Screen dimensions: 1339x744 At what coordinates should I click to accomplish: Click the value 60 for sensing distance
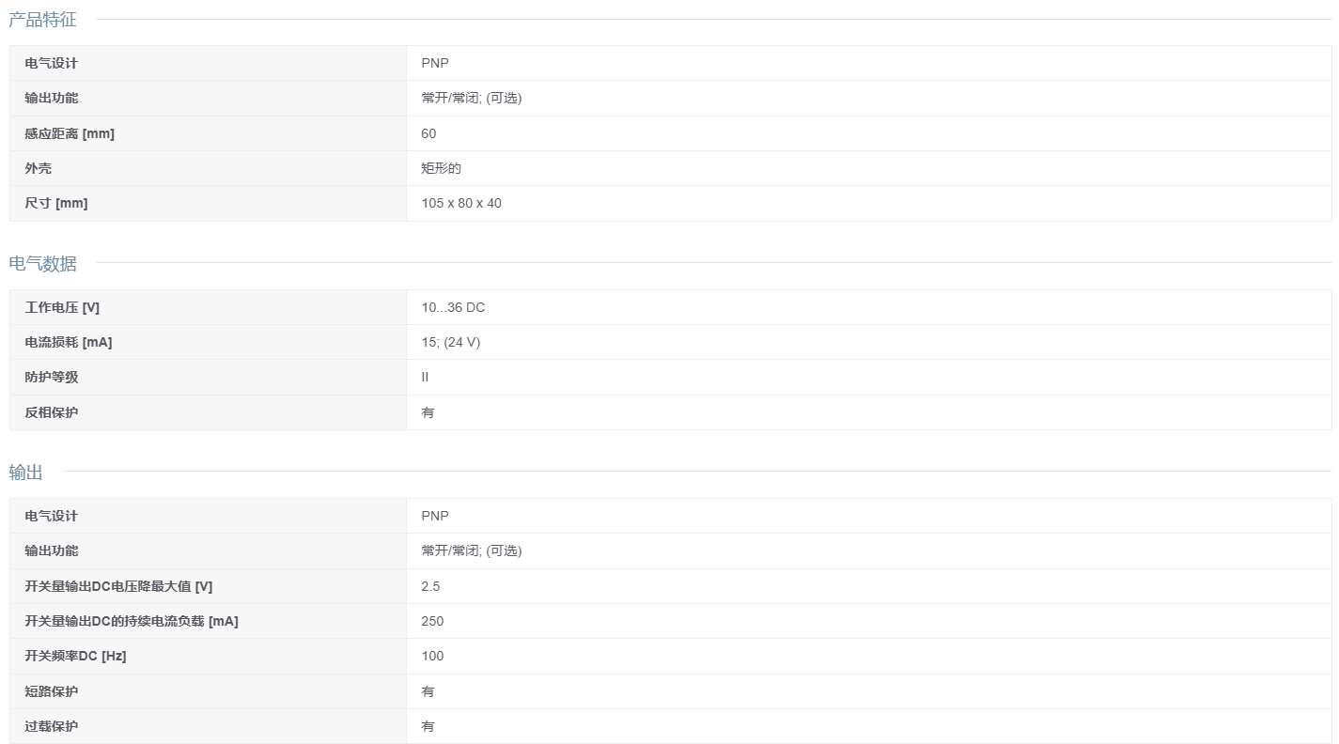428,133
